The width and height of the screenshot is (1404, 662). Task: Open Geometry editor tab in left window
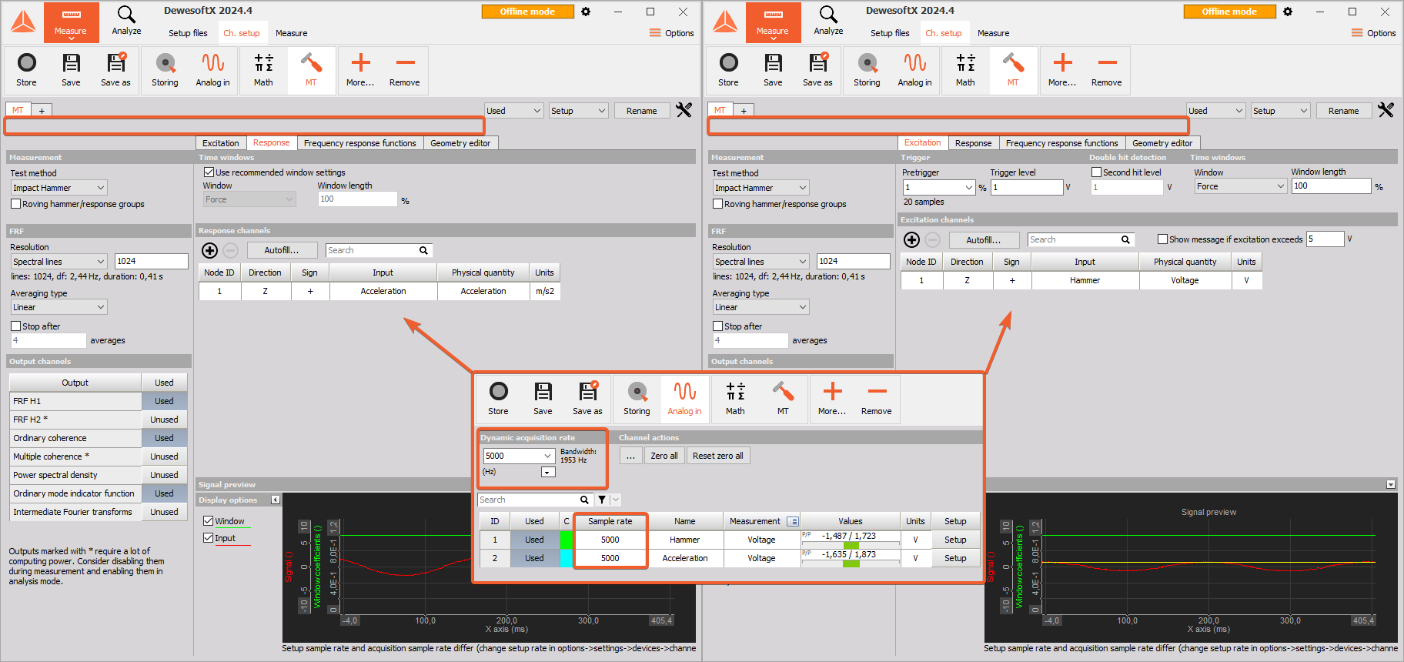tap(460, 143)
